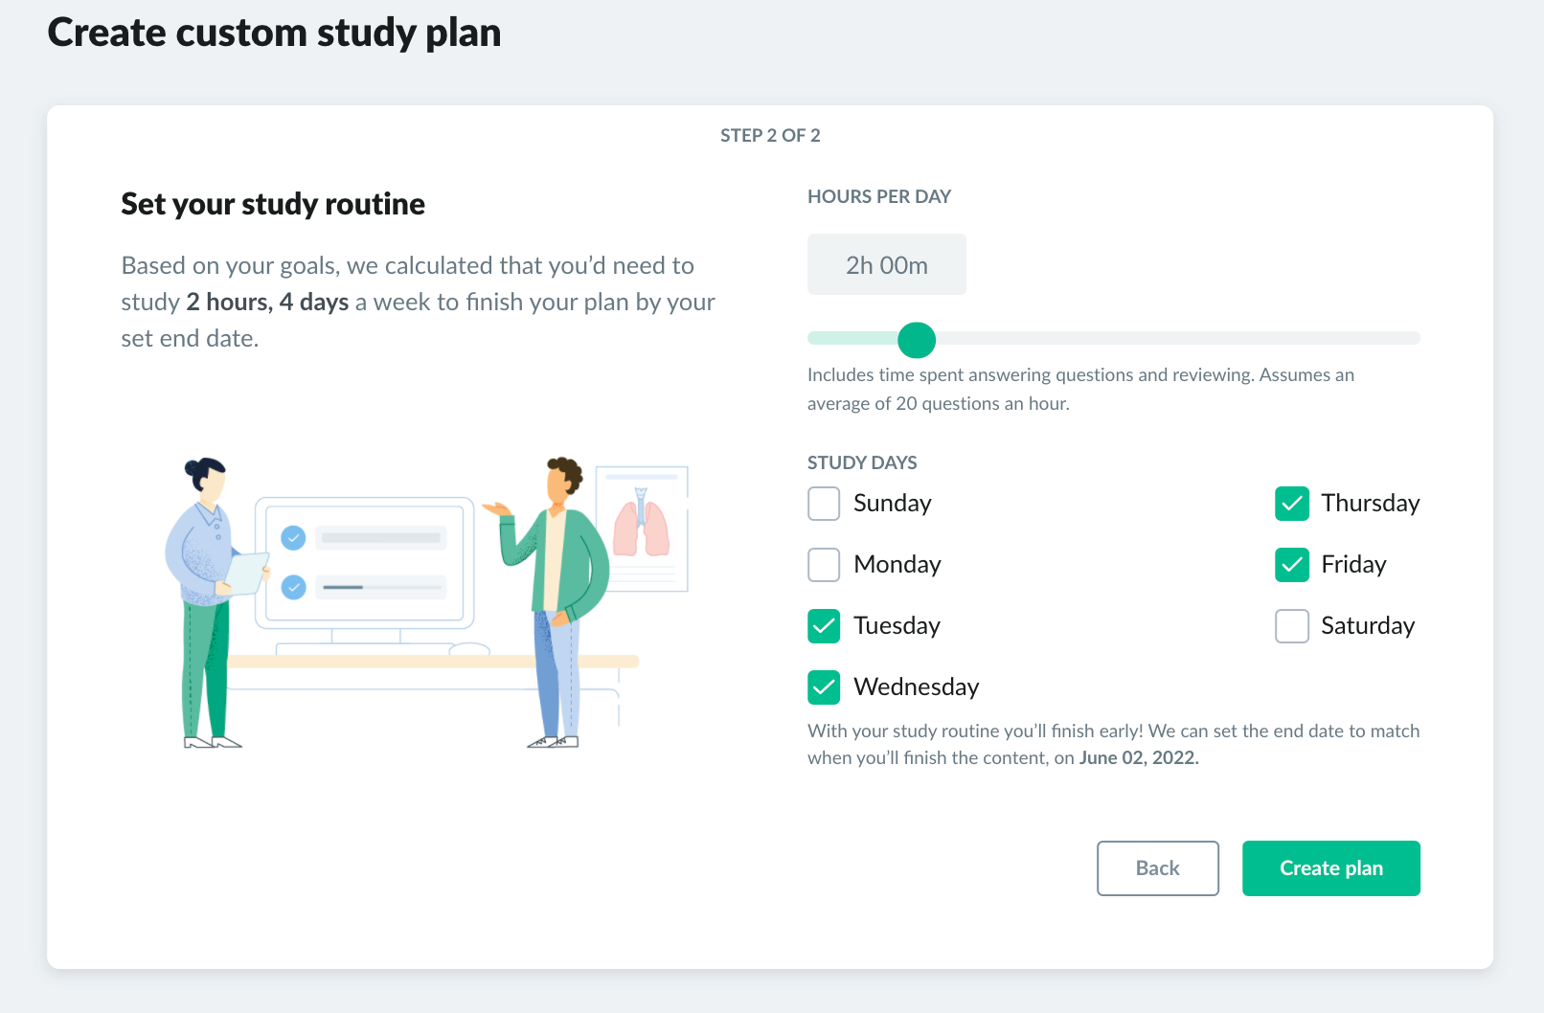Click the green checkmark icon on Wednesday
The image size is (1544, 1013).
(823, 687)
